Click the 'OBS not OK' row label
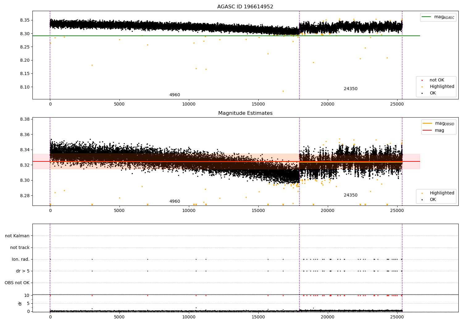463x324 pixels. click(x=17, y=283)
